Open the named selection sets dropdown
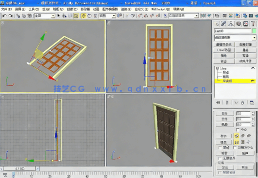The width and height of the screenshot is (258, 178). pos(184,16)
